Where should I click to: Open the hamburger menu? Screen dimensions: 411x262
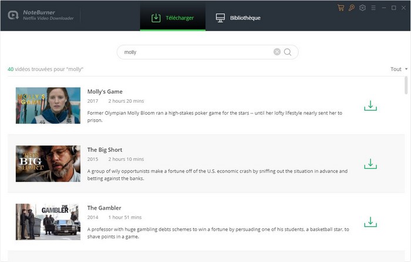373,8
